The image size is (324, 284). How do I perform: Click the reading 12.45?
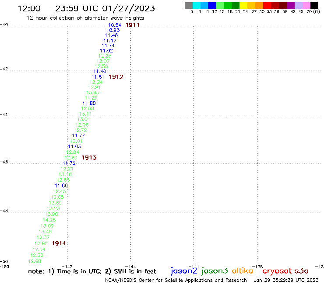59,192
